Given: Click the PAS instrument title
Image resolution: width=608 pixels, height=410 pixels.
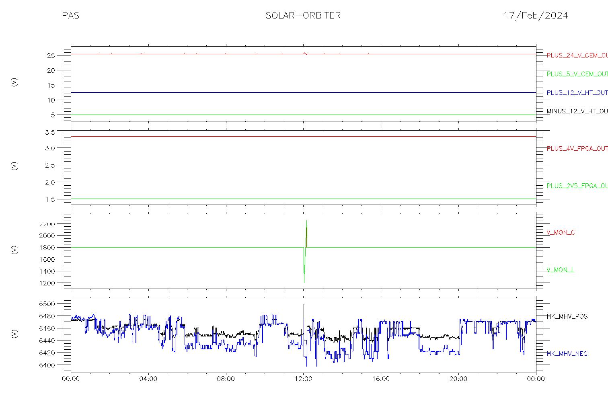Looking at the screenshot, I should point(71,16).
